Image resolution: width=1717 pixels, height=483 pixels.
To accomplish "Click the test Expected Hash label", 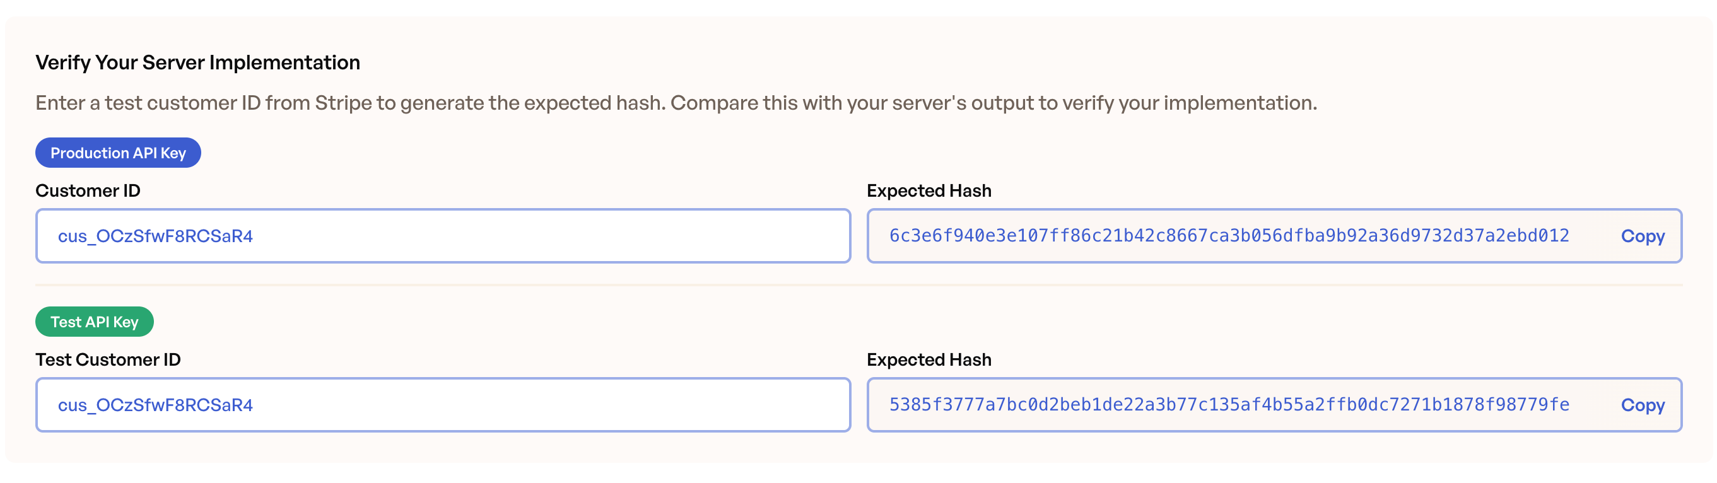I will 929,359.
